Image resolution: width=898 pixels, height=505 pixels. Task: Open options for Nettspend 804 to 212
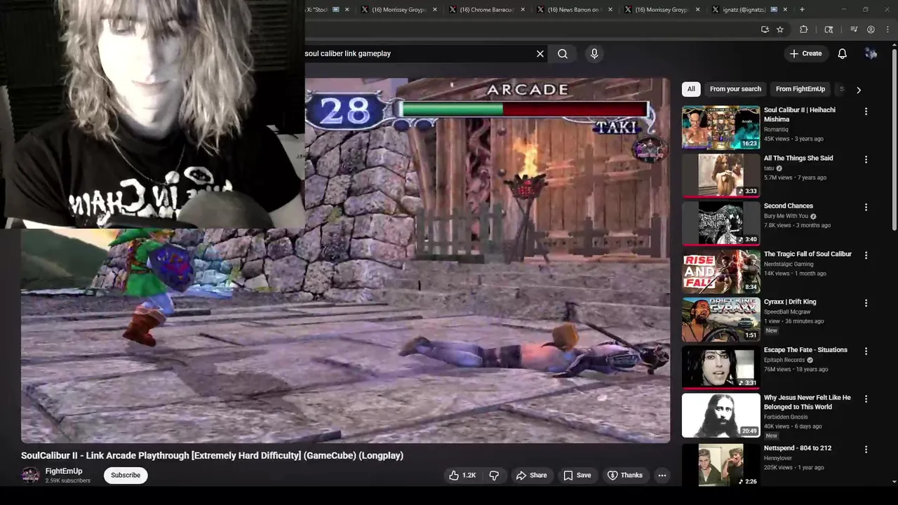pos(866,449)
